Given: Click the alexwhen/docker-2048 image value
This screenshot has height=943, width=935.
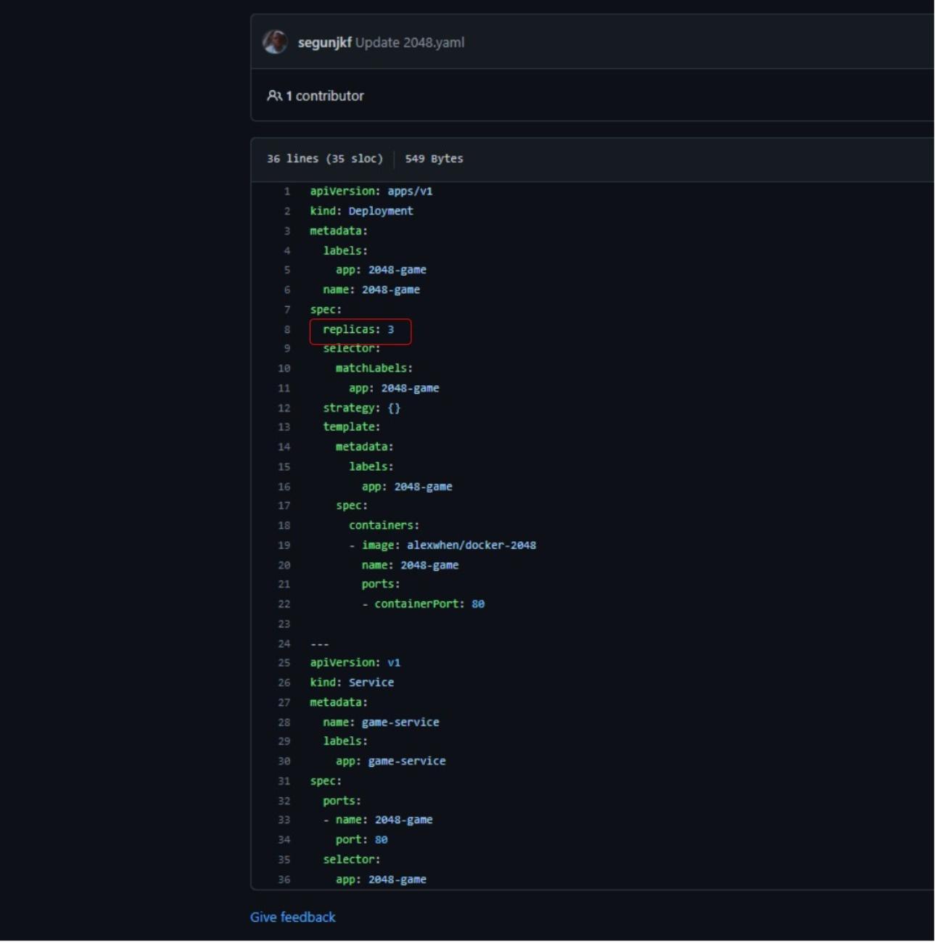Looking at the screenshot, I should click(471, 545).
